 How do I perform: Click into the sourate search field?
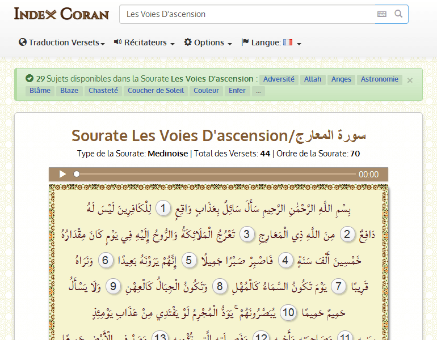coord(247,14)
